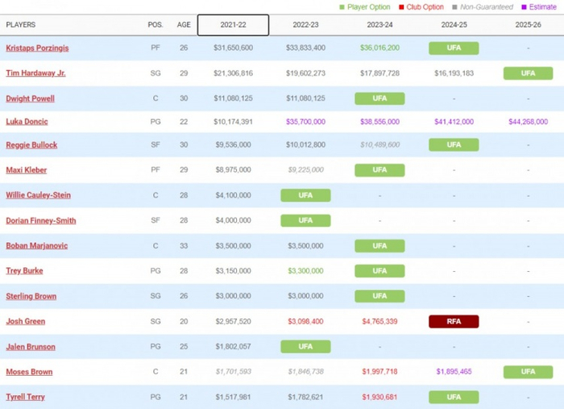Open Kristaps Porzingis player page
Viewport: 564px width, 409px height.
tap(37, 48)
